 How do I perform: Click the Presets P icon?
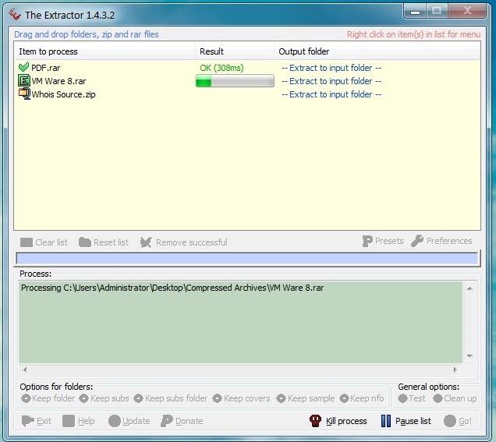[x=367, y=241]
